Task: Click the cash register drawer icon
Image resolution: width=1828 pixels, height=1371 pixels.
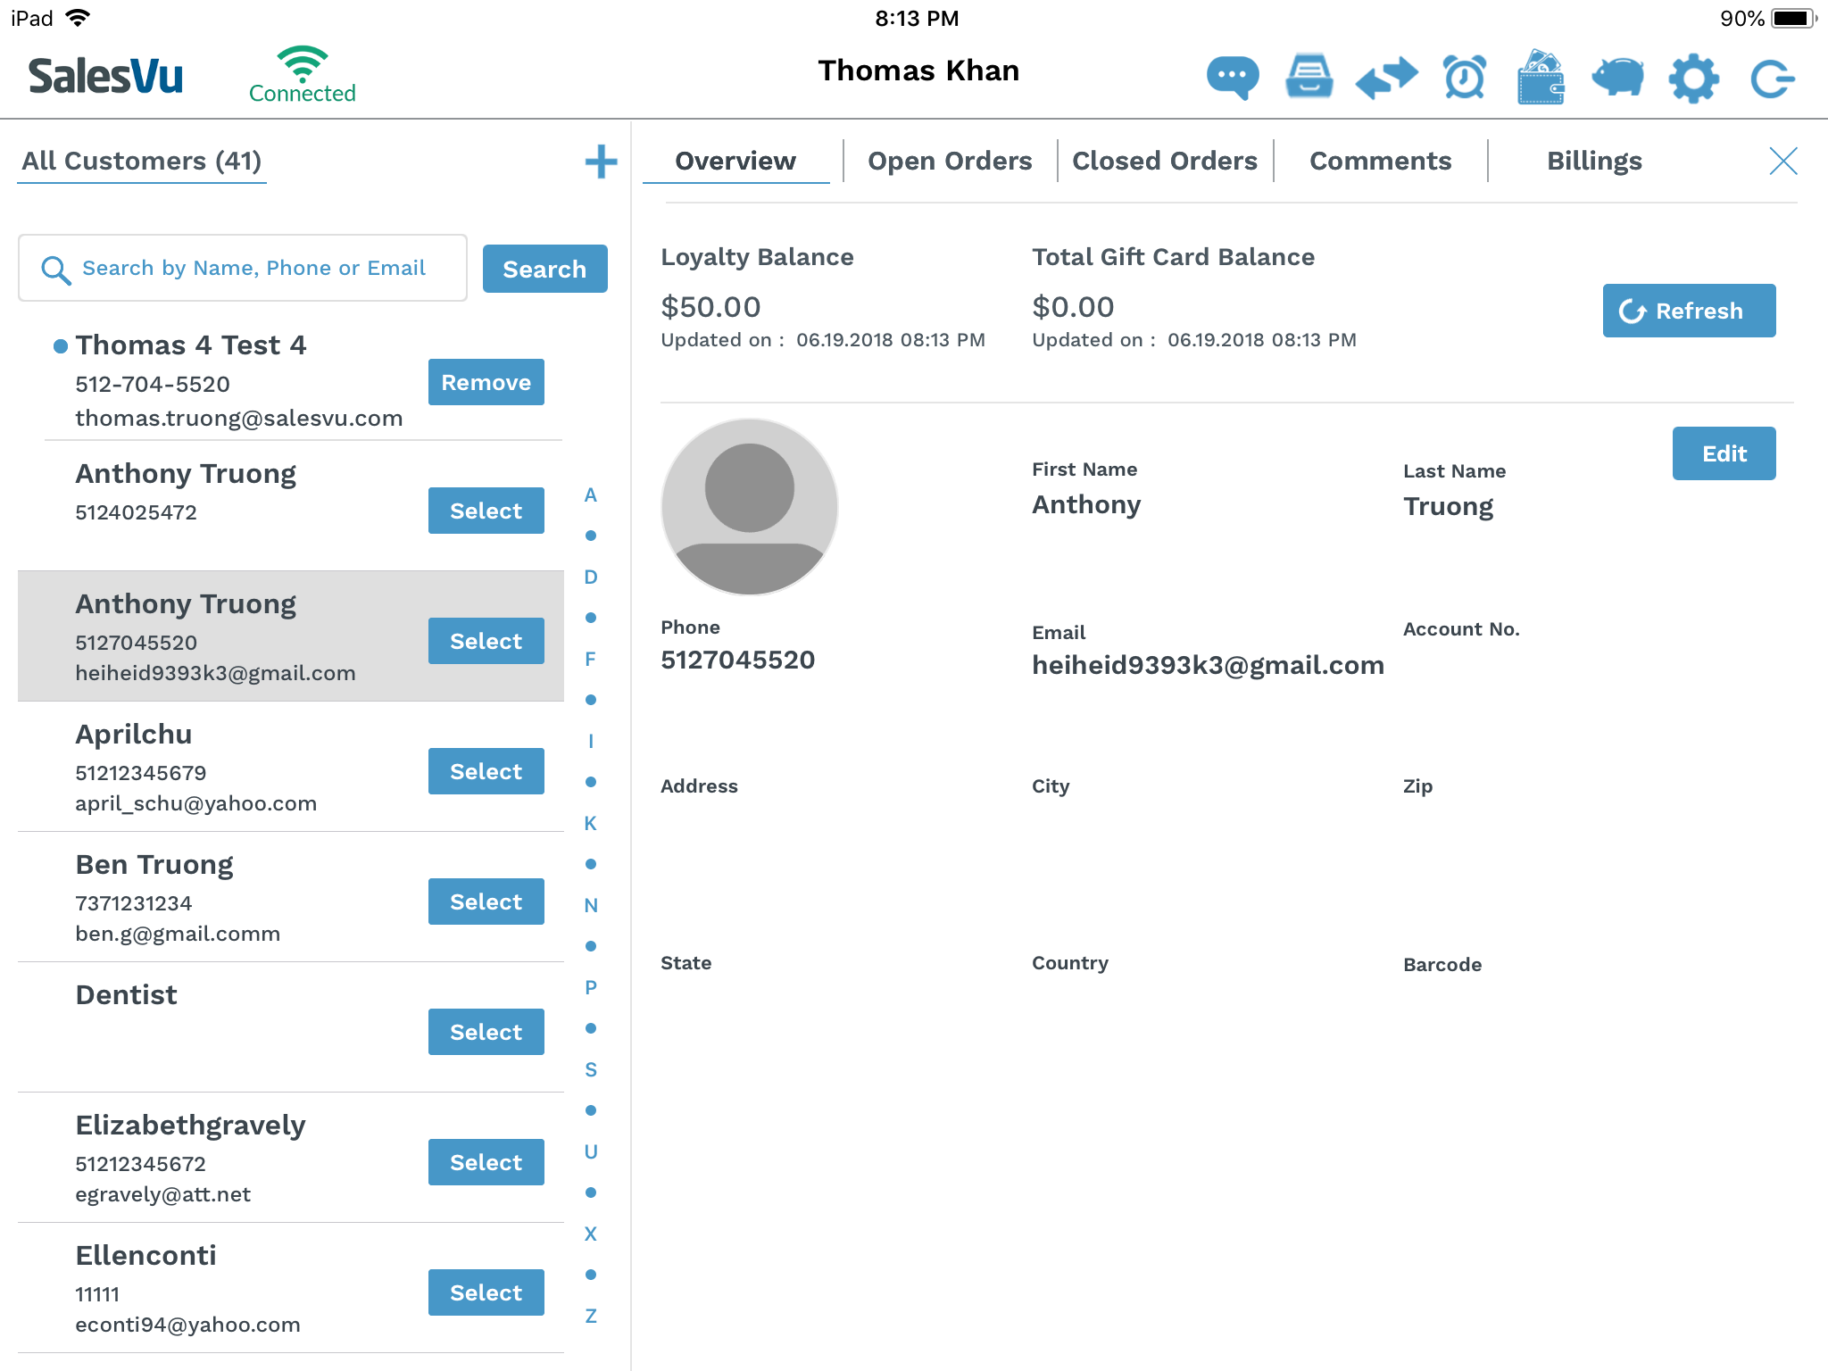Action: (x=1309, y=78)
